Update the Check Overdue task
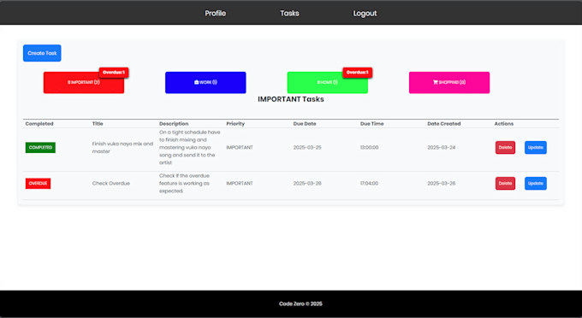 (536, 184)
